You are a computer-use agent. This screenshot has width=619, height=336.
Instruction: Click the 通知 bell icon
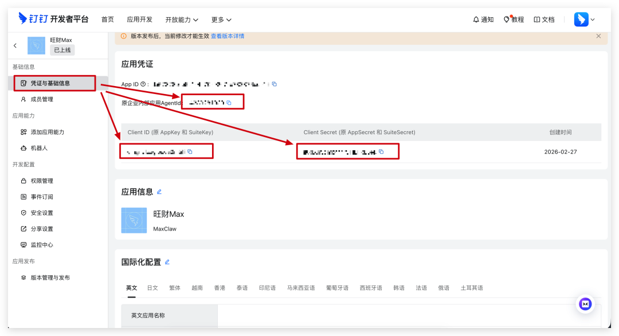483,19
